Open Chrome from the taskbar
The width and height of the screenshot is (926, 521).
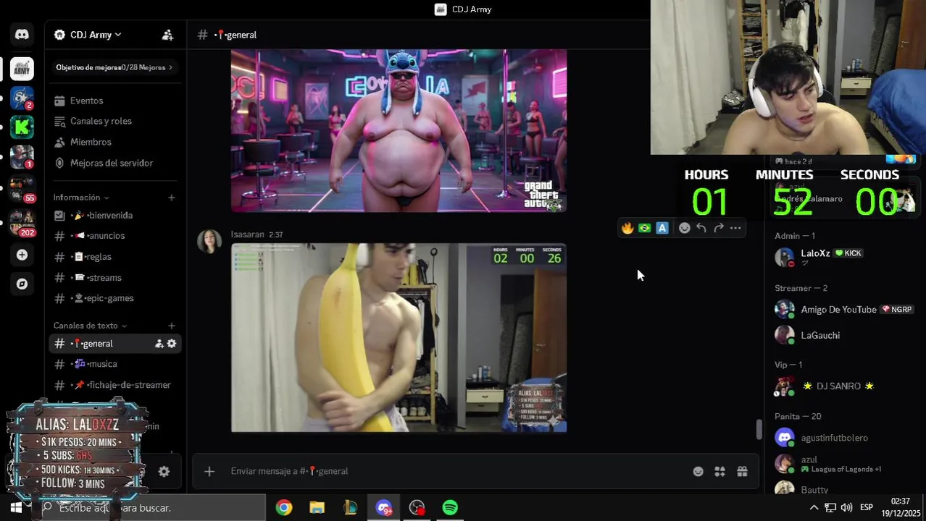284,508
